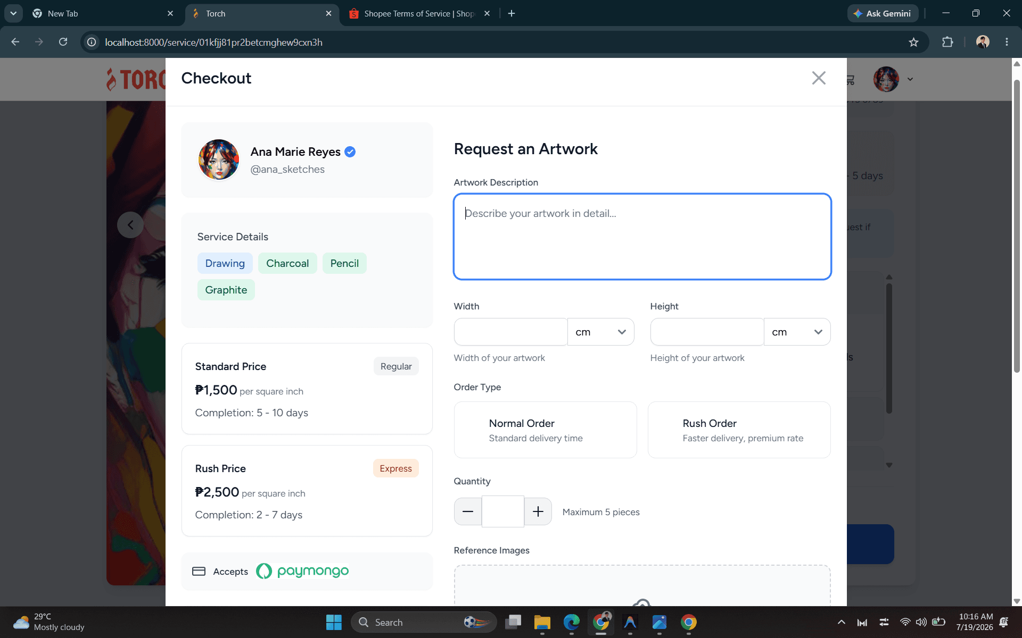The image size is (1022, 638).
Task: Select the Normal Order option
Action: point(545,430)
